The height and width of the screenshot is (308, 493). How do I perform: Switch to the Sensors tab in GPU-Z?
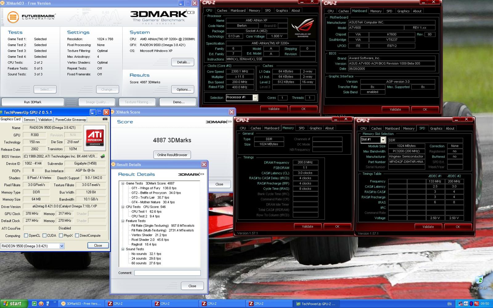[29, 120]
